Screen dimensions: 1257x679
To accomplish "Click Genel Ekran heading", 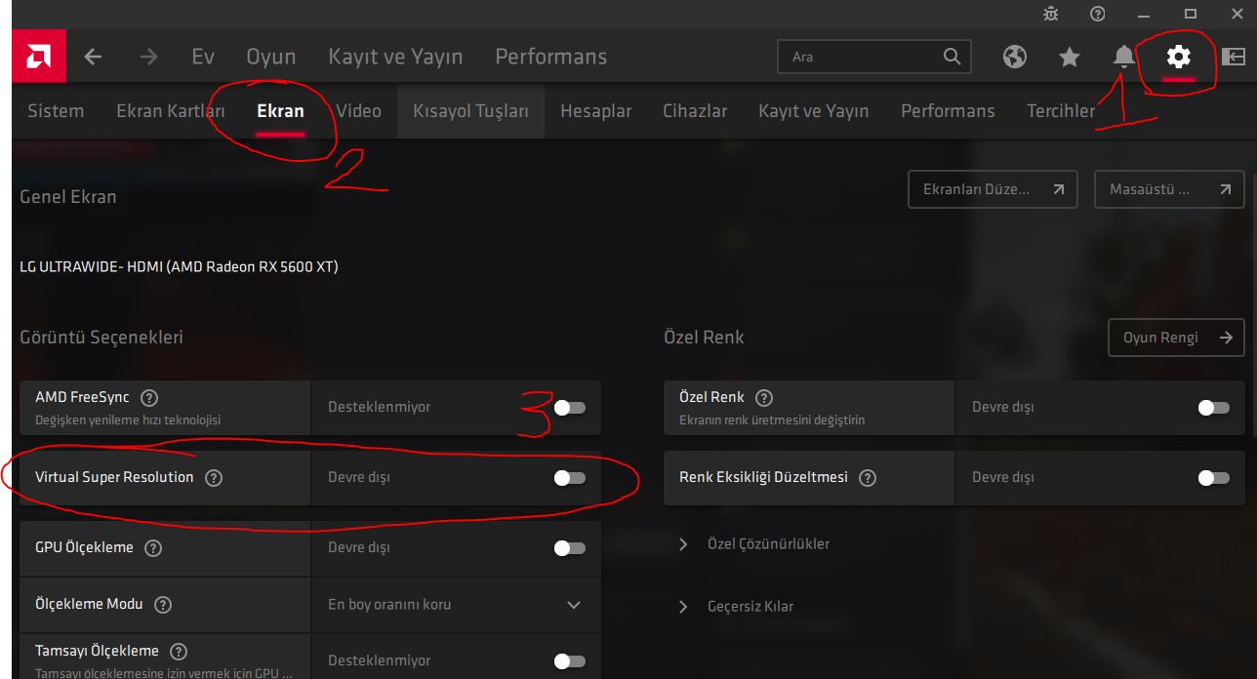I will tap(68, 197).
